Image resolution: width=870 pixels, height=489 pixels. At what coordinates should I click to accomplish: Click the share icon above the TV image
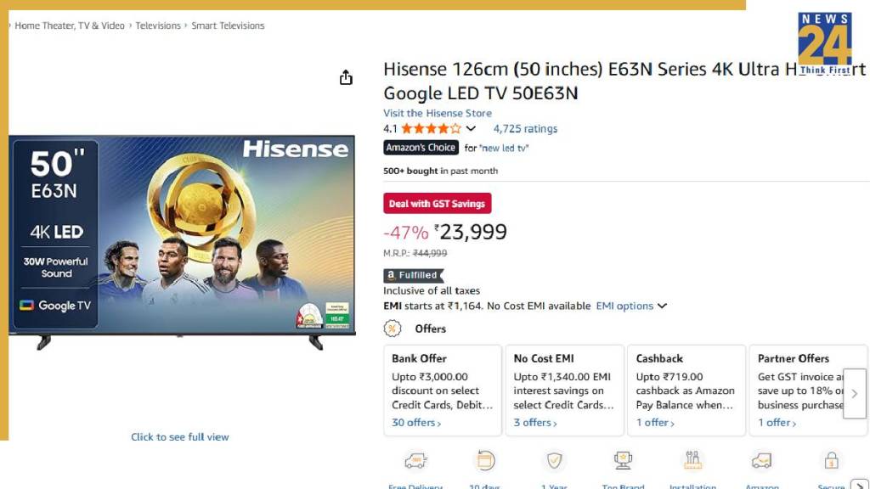point(346,78)
